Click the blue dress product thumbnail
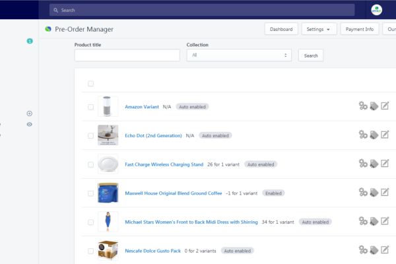This screenshot has width=396, height=264. (x=108, y=222)
